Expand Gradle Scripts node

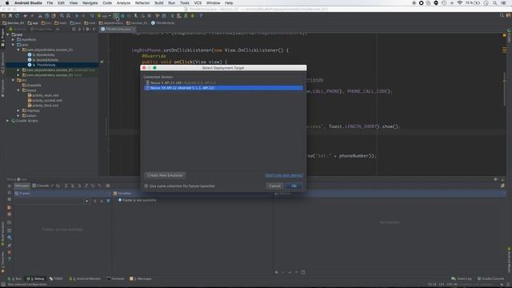pos(8,121)
